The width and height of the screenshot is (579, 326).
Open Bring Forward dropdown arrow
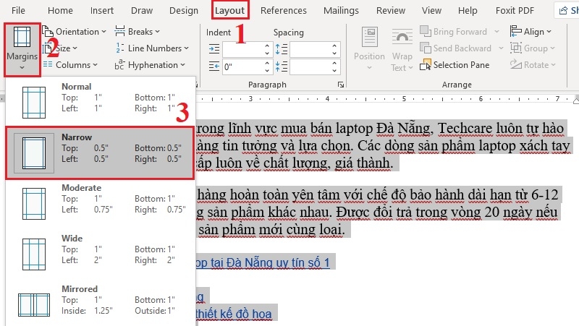click(496, 32)
